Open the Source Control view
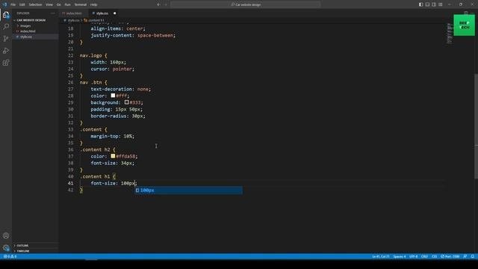Image resolution: width=478 pixels, height=269 pixels. [x=6, y=39]
